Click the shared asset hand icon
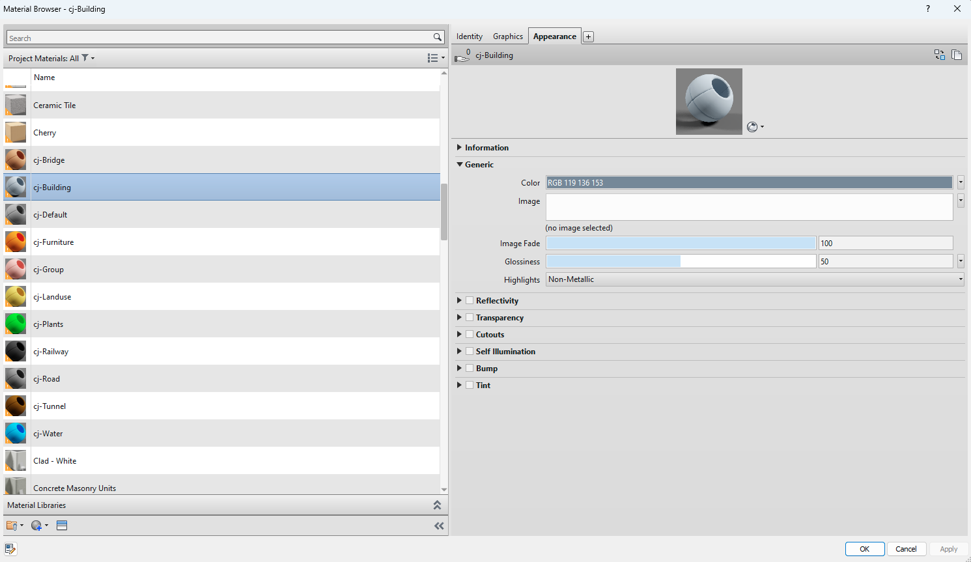This screenshot has width=971, height=562. click(x=462, y=56)
